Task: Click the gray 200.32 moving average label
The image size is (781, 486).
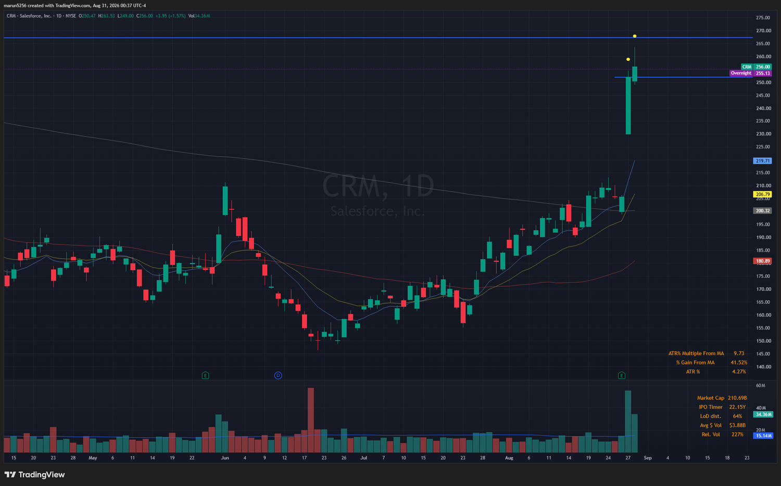Action: click(x=763, y=211)
